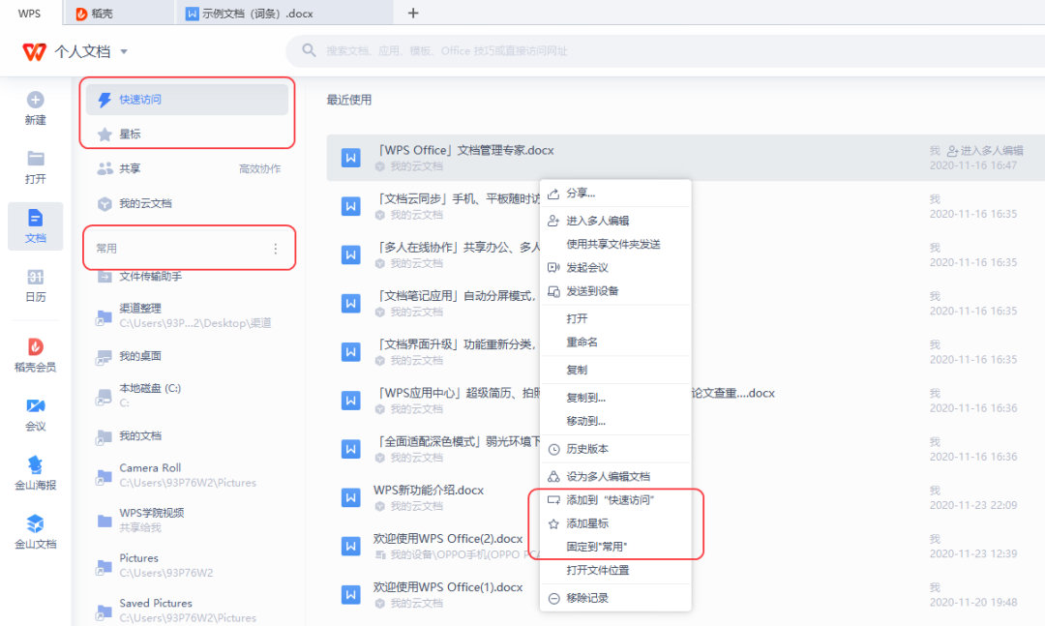Select 设为多人编辑文档 menu entry
This screenshot has height=626, width=1045.
pos(615,477)
